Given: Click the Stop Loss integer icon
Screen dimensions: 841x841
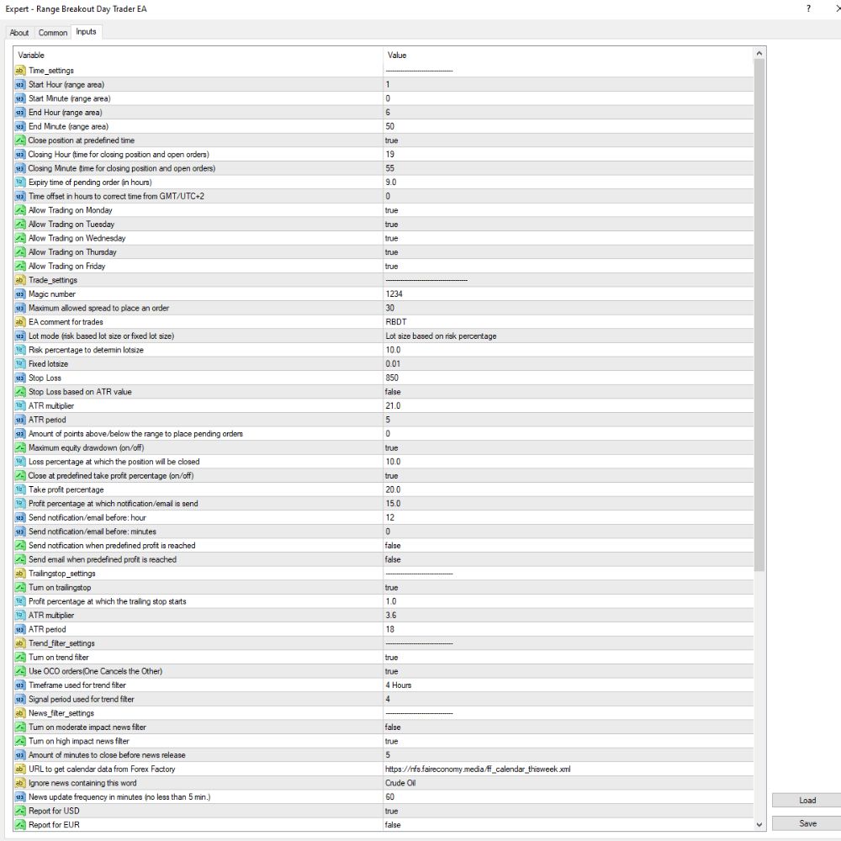Looking at the screenshot, I should (x=20, y=378).
